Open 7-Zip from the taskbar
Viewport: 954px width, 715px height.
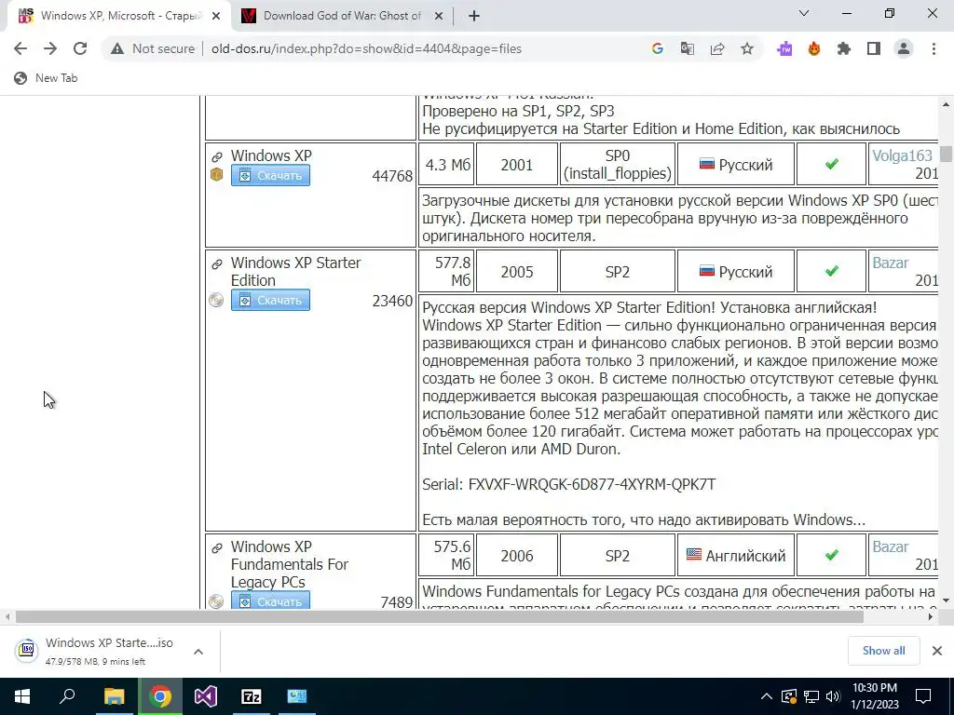[x=252, y=696]
